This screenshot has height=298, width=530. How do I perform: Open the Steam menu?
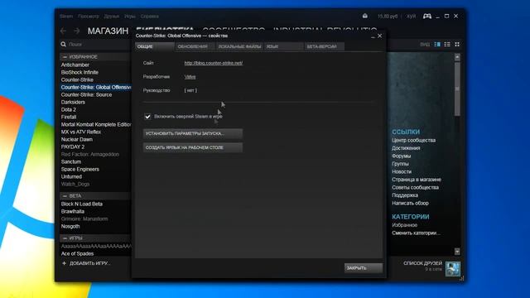(66, 17)
